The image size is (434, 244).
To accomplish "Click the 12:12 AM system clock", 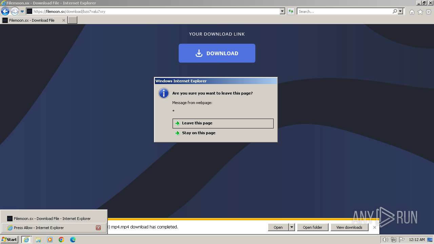I will click(x=417, y=240).
